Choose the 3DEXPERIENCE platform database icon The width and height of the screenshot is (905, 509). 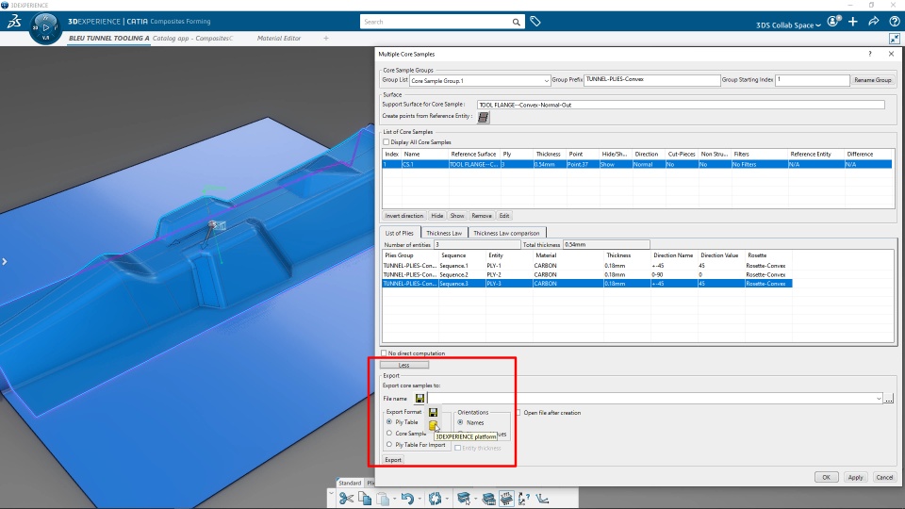(433, 425)
